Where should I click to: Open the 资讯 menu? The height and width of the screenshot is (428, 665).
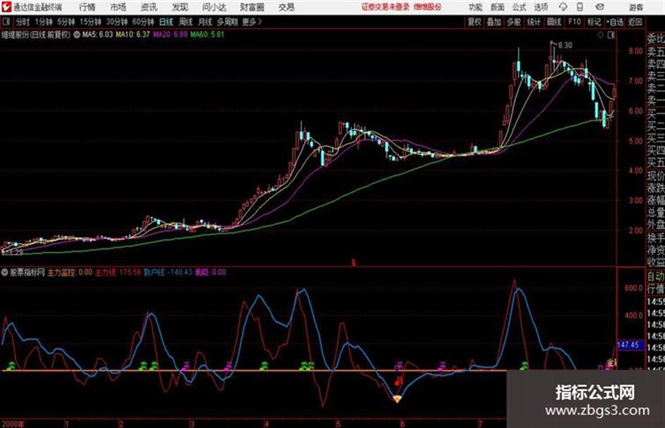[149, 7]
